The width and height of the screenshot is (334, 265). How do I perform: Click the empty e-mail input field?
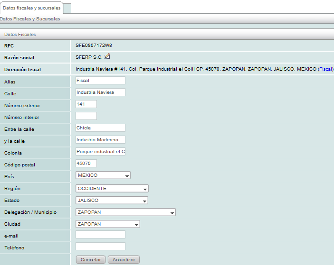click(100, 235)
